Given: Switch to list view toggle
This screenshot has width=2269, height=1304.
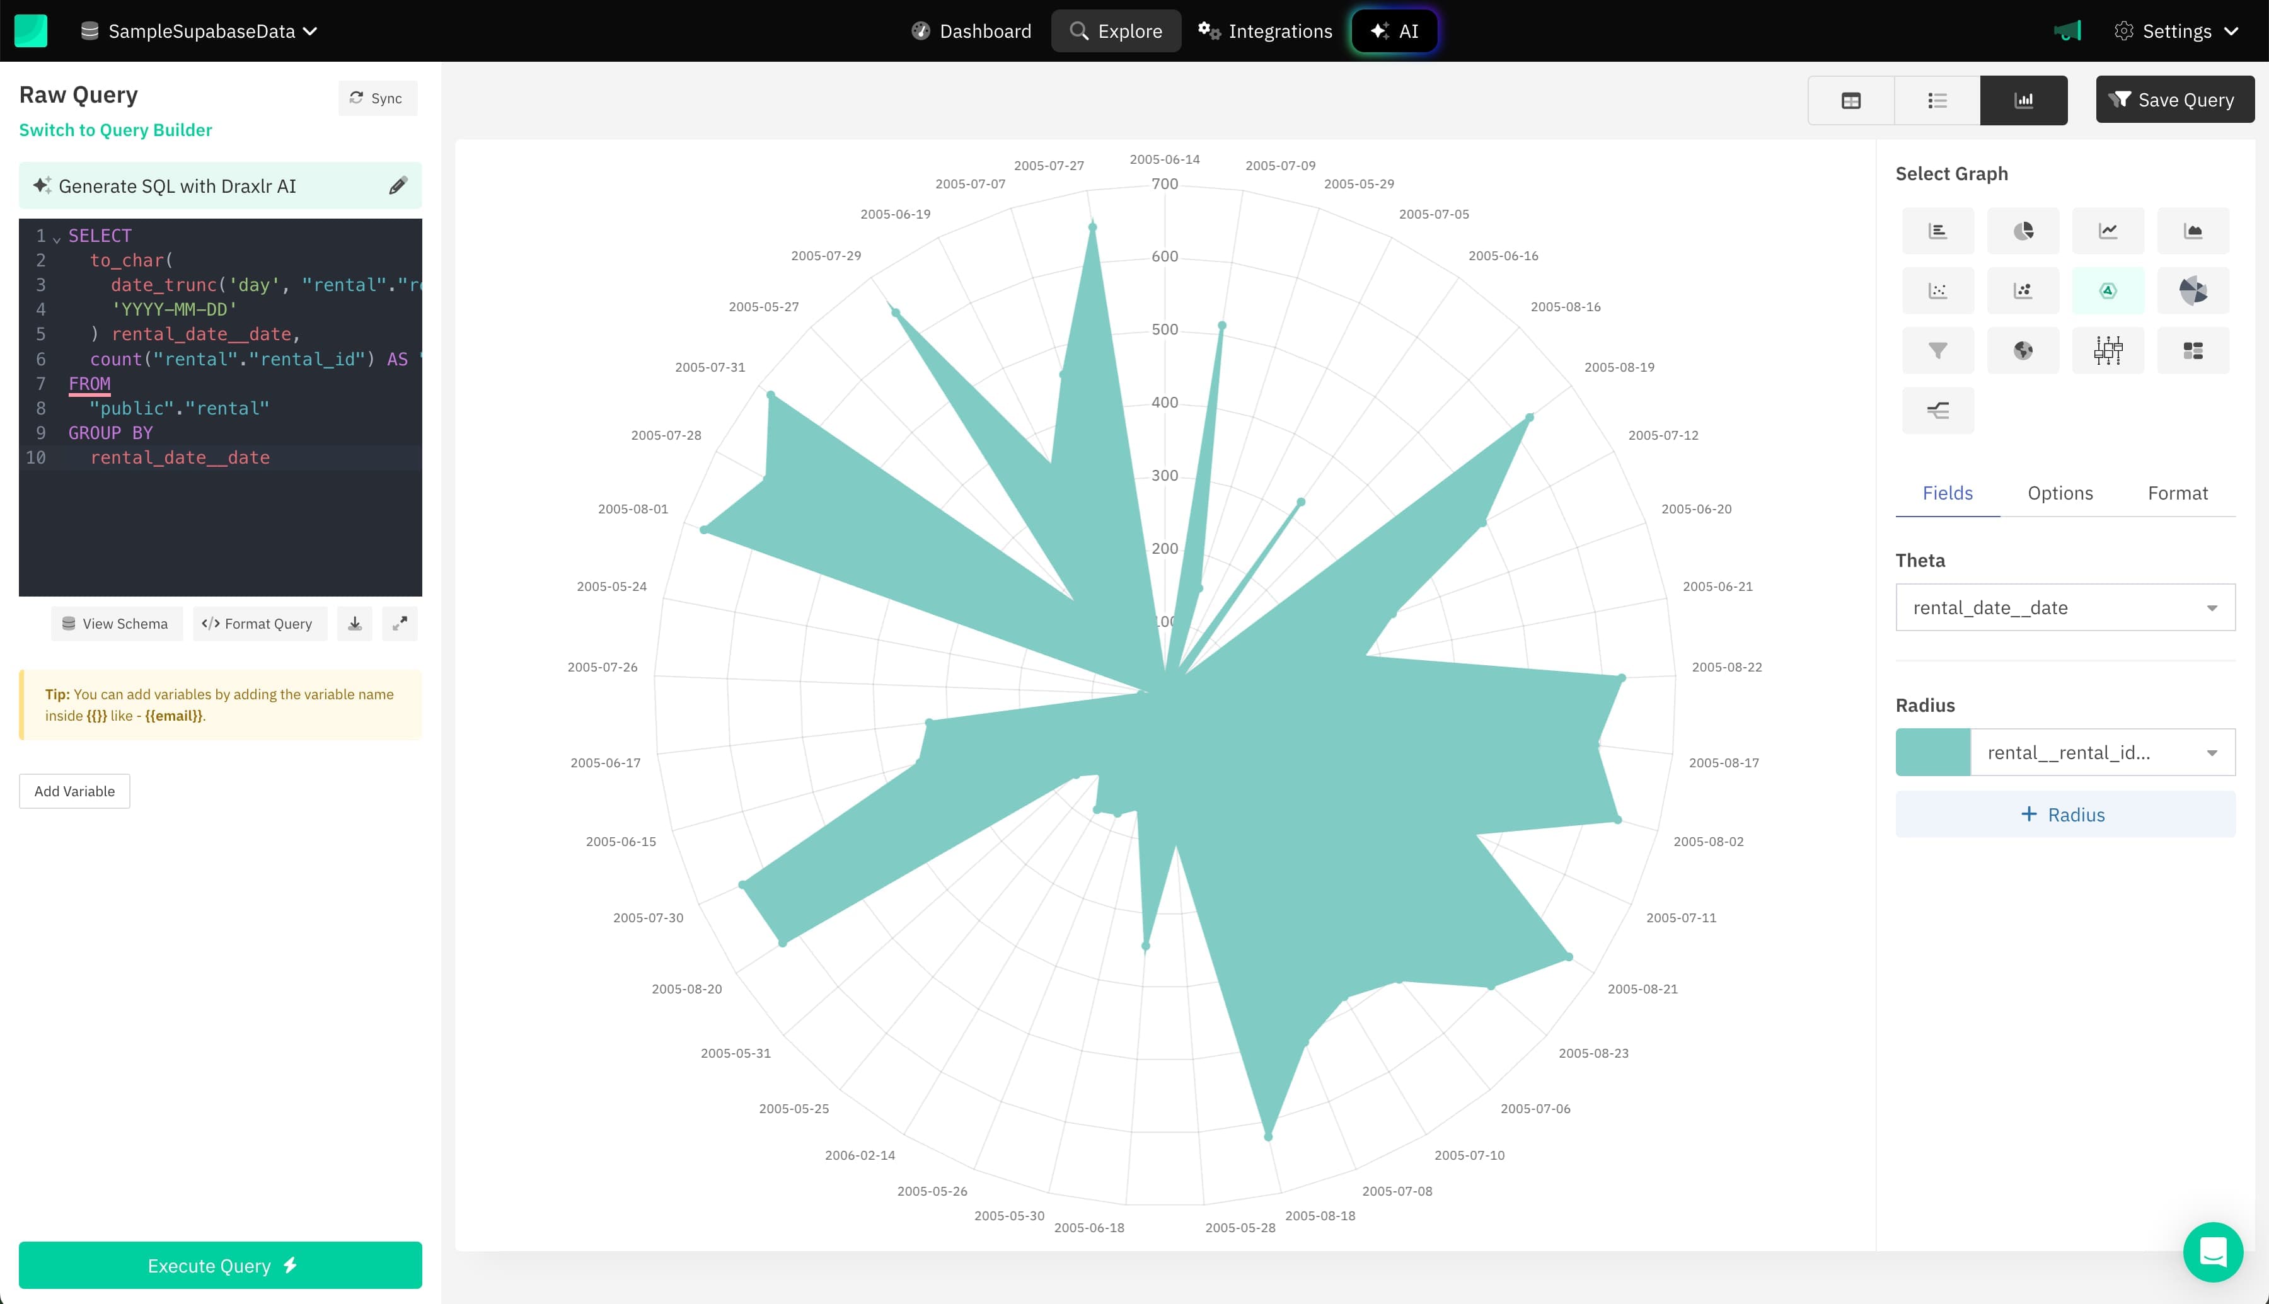Looking at the screenshot, I should tap(1937, 100).
